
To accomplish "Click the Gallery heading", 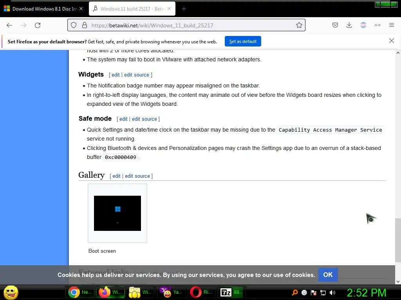I will tap(91, 175).
